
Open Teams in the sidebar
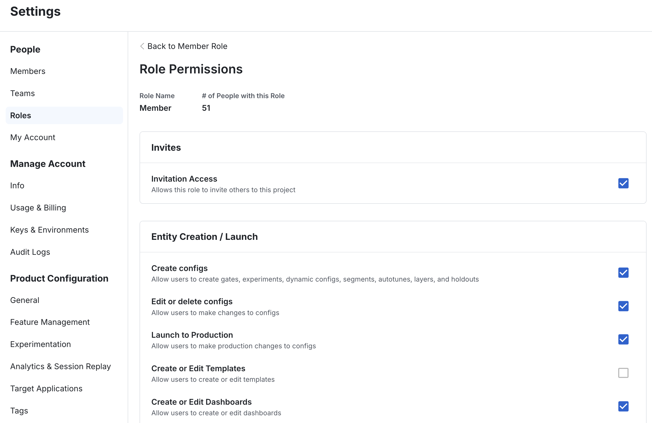[x=22, y=93]
